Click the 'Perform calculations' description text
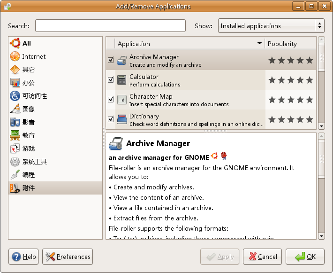Viewport: 333px width, 273px height. coord(155,85)
